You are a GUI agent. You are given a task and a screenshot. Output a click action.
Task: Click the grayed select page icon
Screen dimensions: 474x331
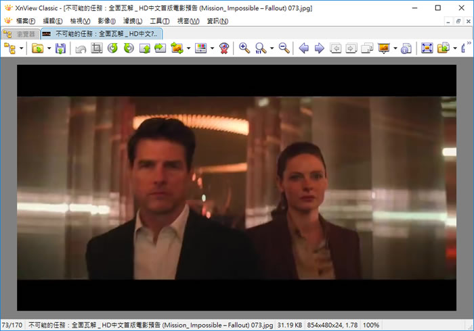tap(367, 48)
